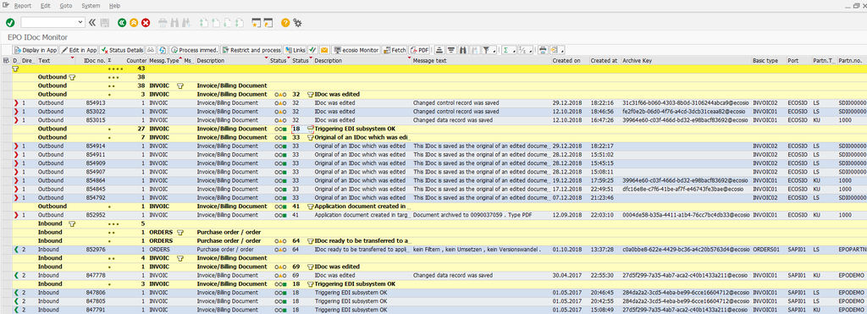Click the Sort Ascending icon
867x314 pixels.
tap(439, 50)
